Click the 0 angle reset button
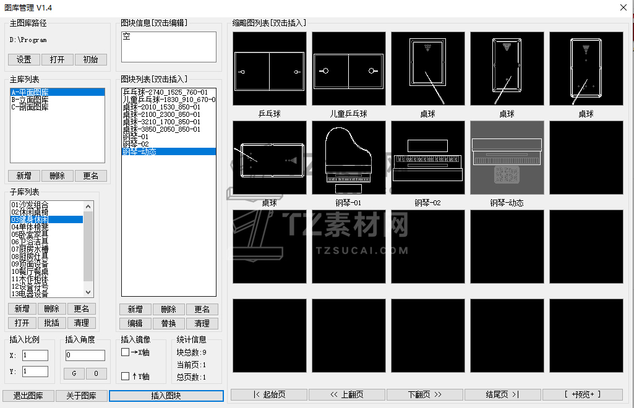This screenshot has height=408, width=634. (96, 373)
